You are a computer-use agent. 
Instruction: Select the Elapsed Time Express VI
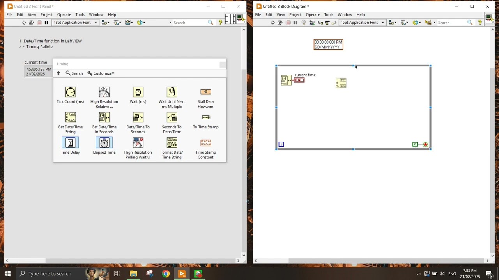pyautogui.click(x=104, y=143)
